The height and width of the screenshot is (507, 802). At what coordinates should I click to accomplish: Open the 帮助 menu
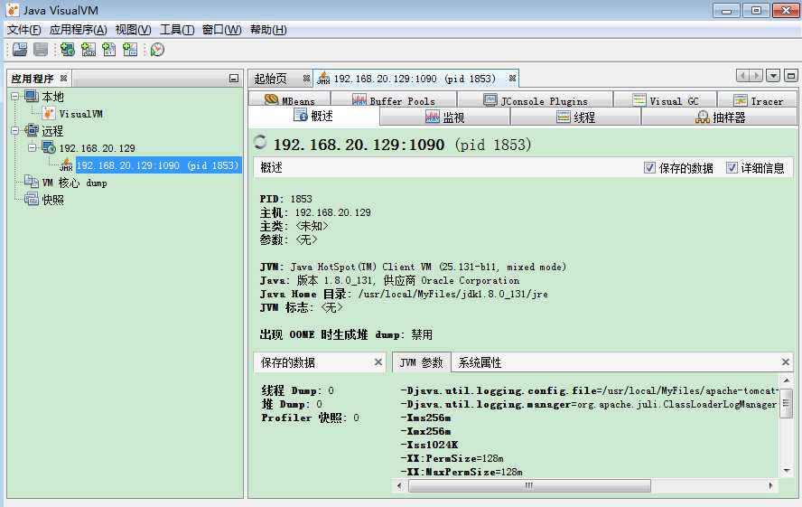[x=268, y=30]
